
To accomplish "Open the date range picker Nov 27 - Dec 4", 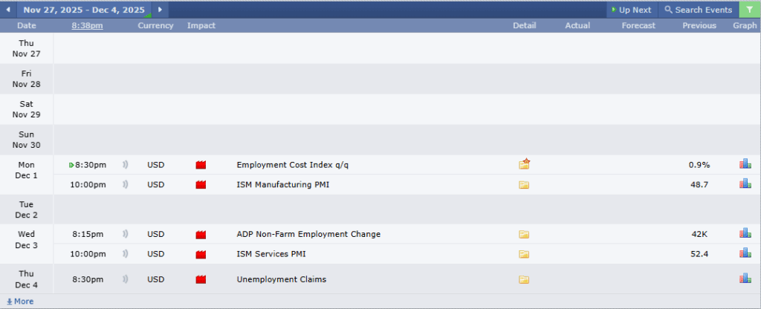I will click(83, 10).
